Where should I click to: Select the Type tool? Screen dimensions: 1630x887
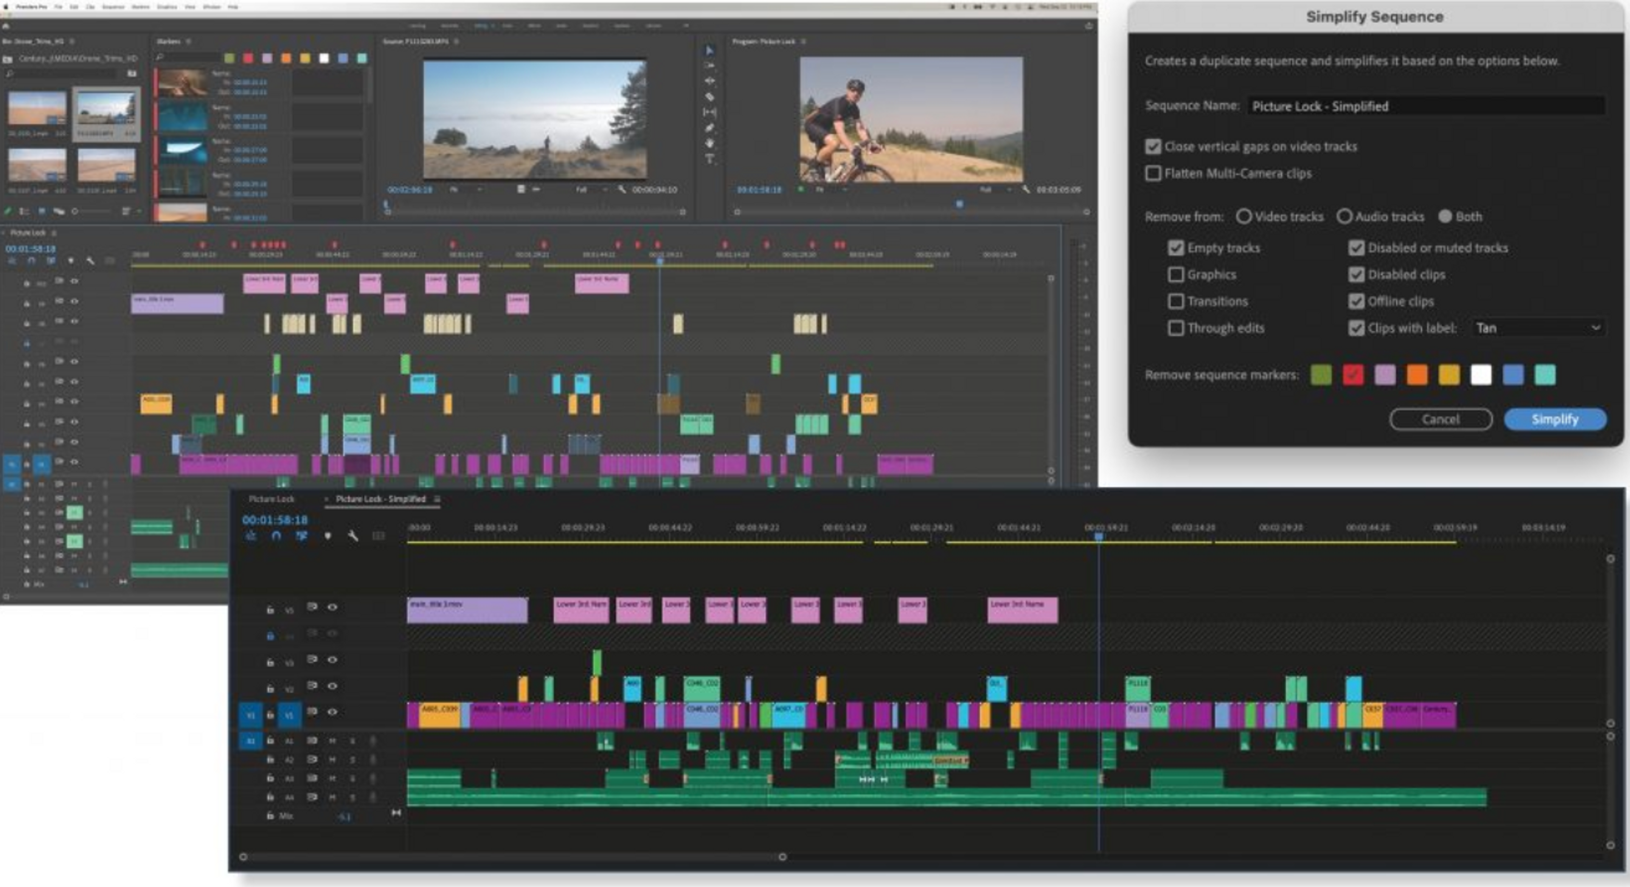709,159
